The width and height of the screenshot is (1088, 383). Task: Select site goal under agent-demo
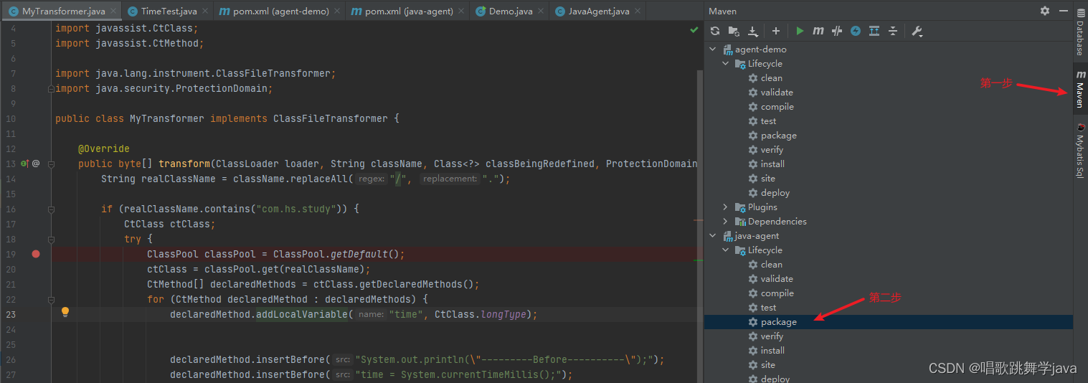coord(768,179)
